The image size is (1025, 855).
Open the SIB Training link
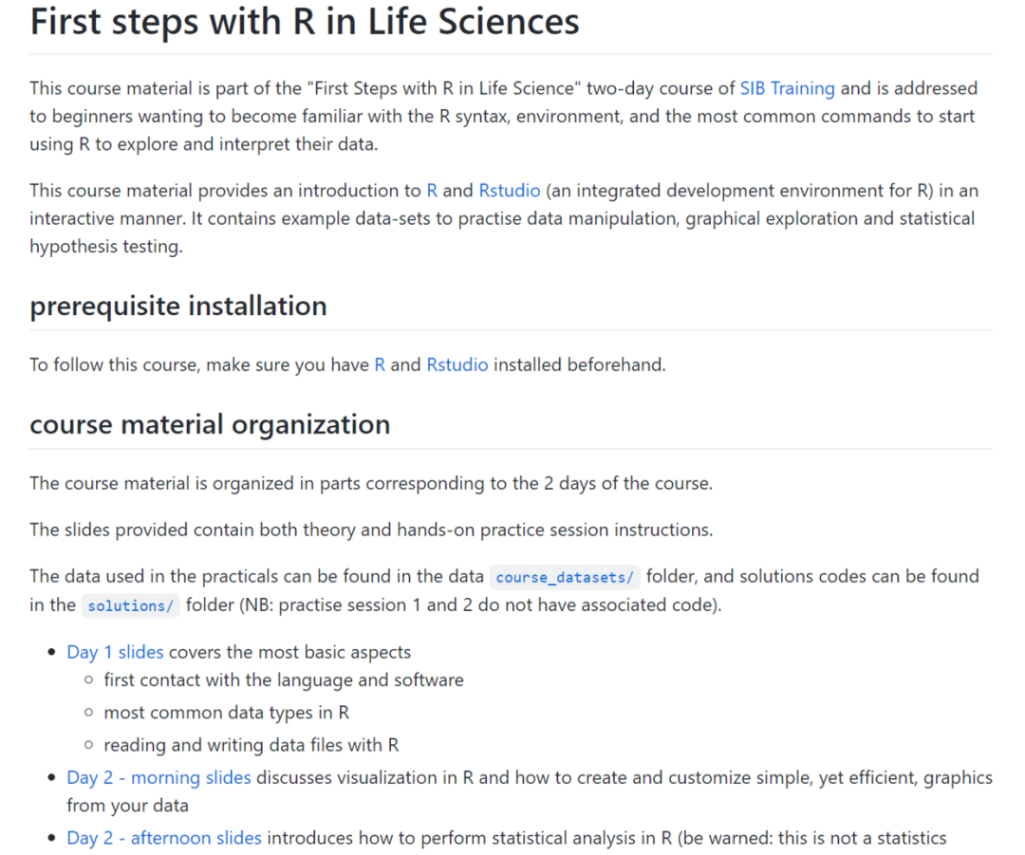pos(787,88)
